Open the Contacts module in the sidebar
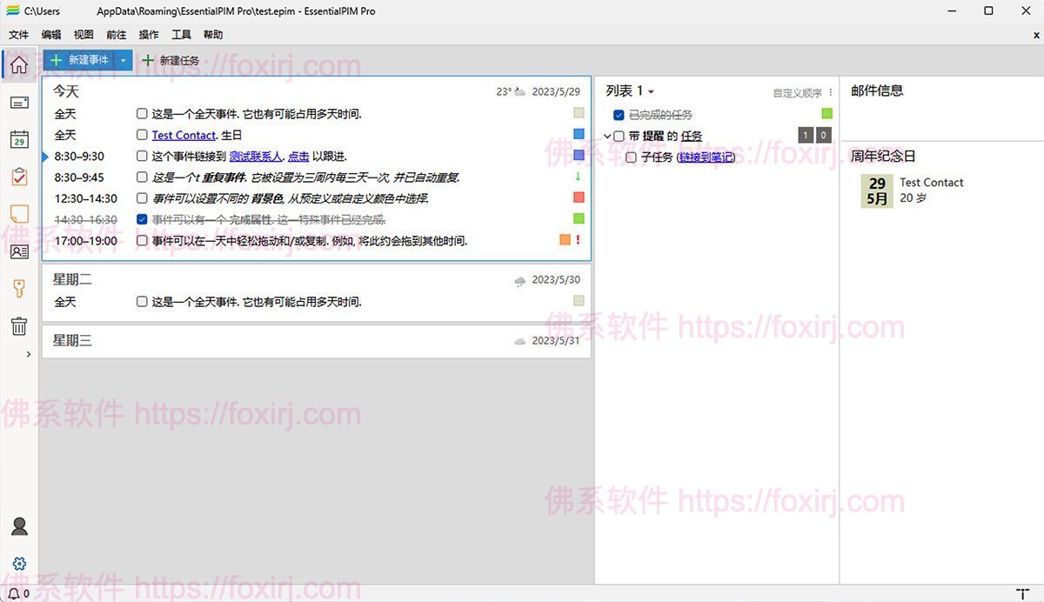 tap(17, 251)
